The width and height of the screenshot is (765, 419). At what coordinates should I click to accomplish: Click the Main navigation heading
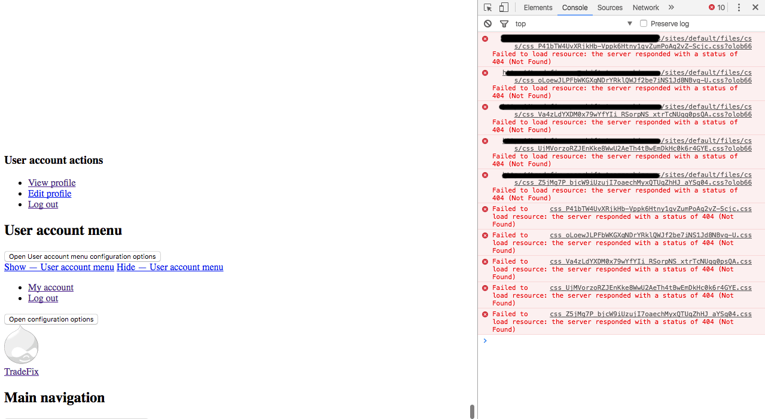coord(54,398)
